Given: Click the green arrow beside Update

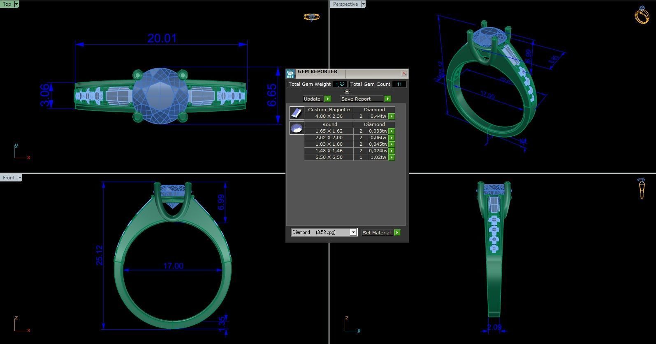Looking at the screenshot, I should (x=328, y=99).
